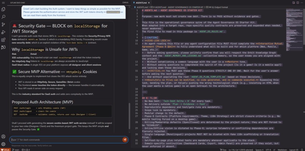This screenshot has width=305, height=151.
Task: Click the STATUS header in Duo Chat
Action: 125,3
